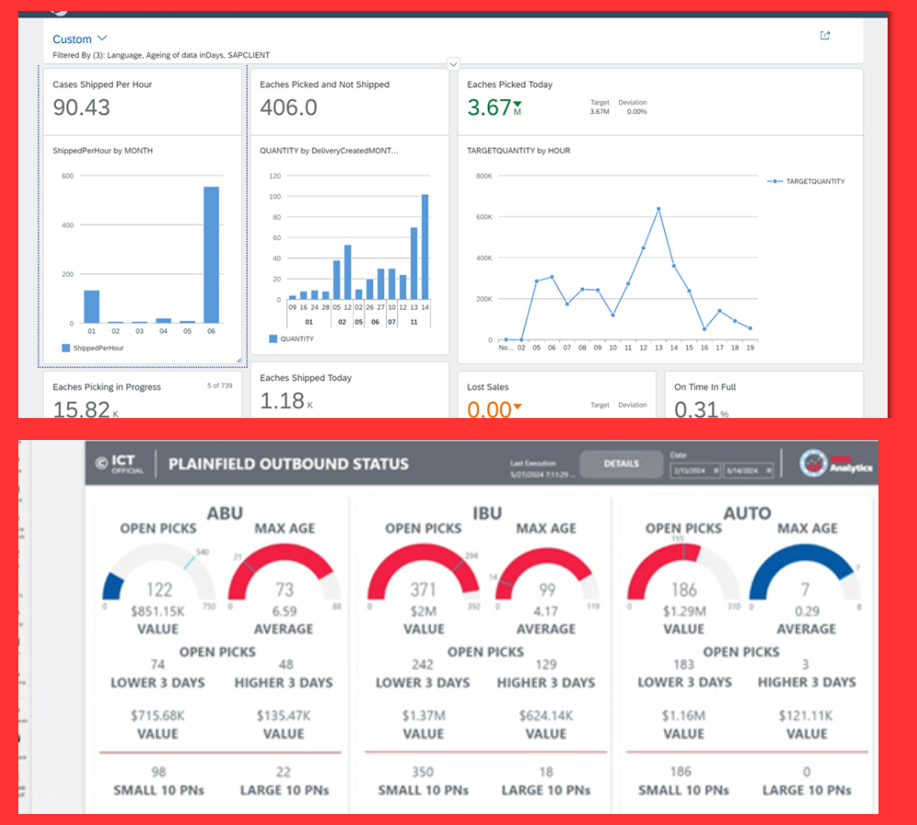917x825 pixels.
Task: Open the start date field's calendar picker icon
Action: tap(713, 471)
